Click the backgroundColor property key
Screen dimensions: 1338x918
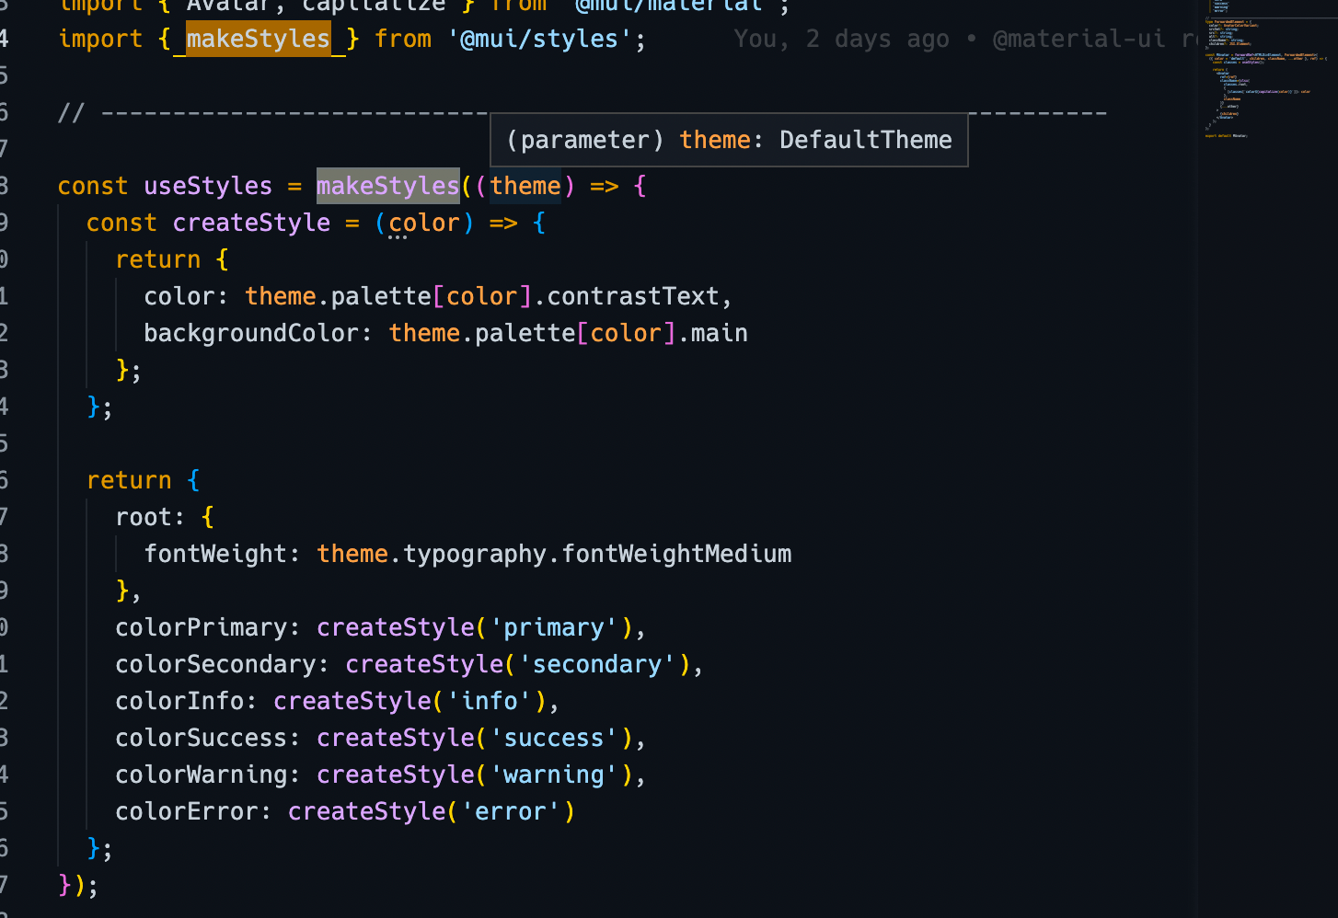(x=250, y=333)
